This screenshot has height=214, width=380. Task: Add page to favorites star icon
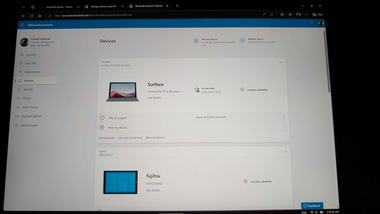coord(272,15)
